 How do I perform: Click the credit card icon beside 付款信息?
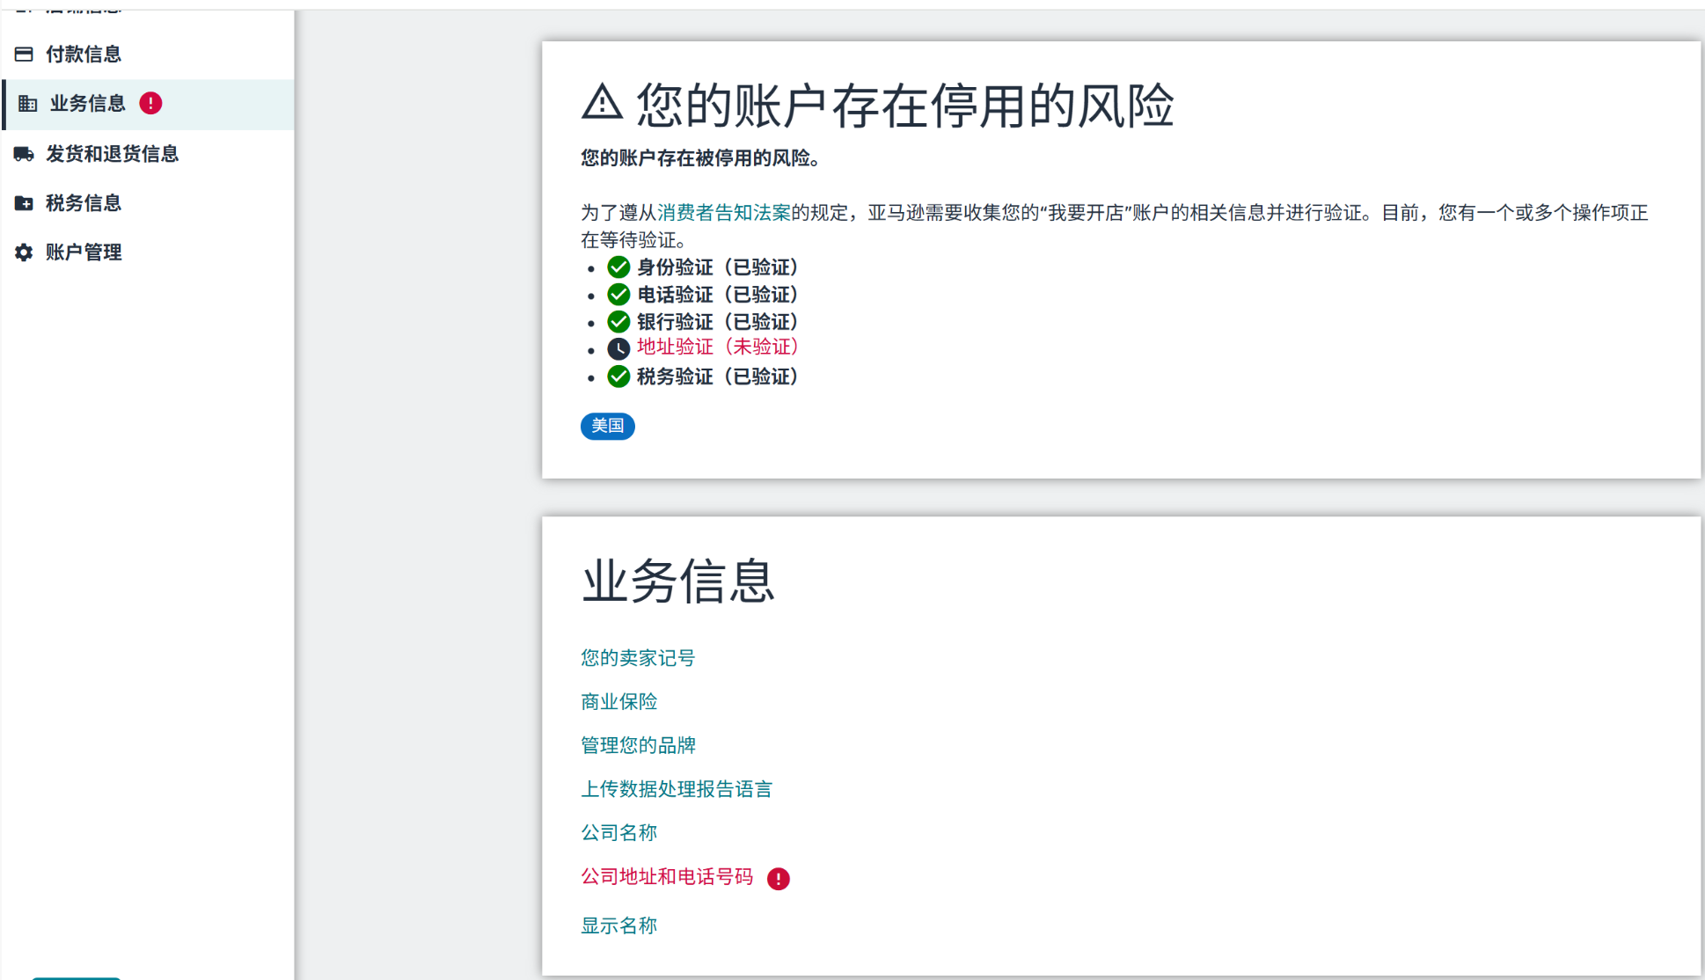click(24, 55)
